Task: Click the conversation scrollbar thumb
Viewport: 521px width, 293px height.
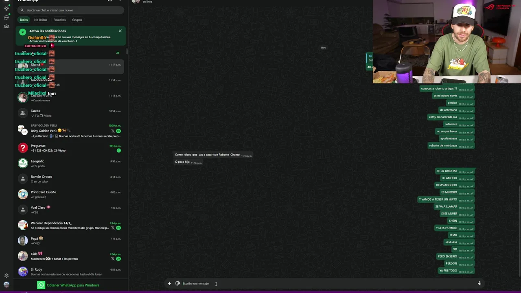Action: [x=520, y=230]
